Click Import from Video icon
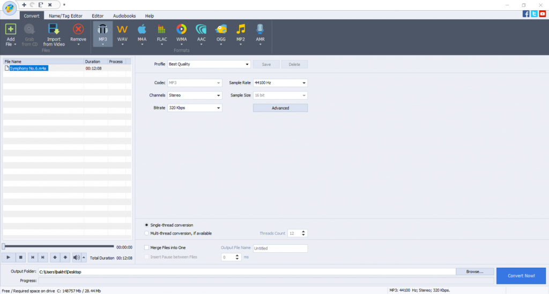The height and width of the screenshot is (294, 549). click(54, 30)
